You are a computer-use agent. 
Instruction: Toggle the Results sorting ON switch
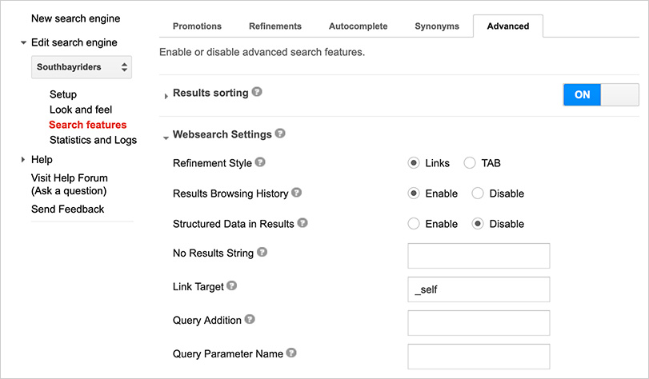(x=601, y=94)
